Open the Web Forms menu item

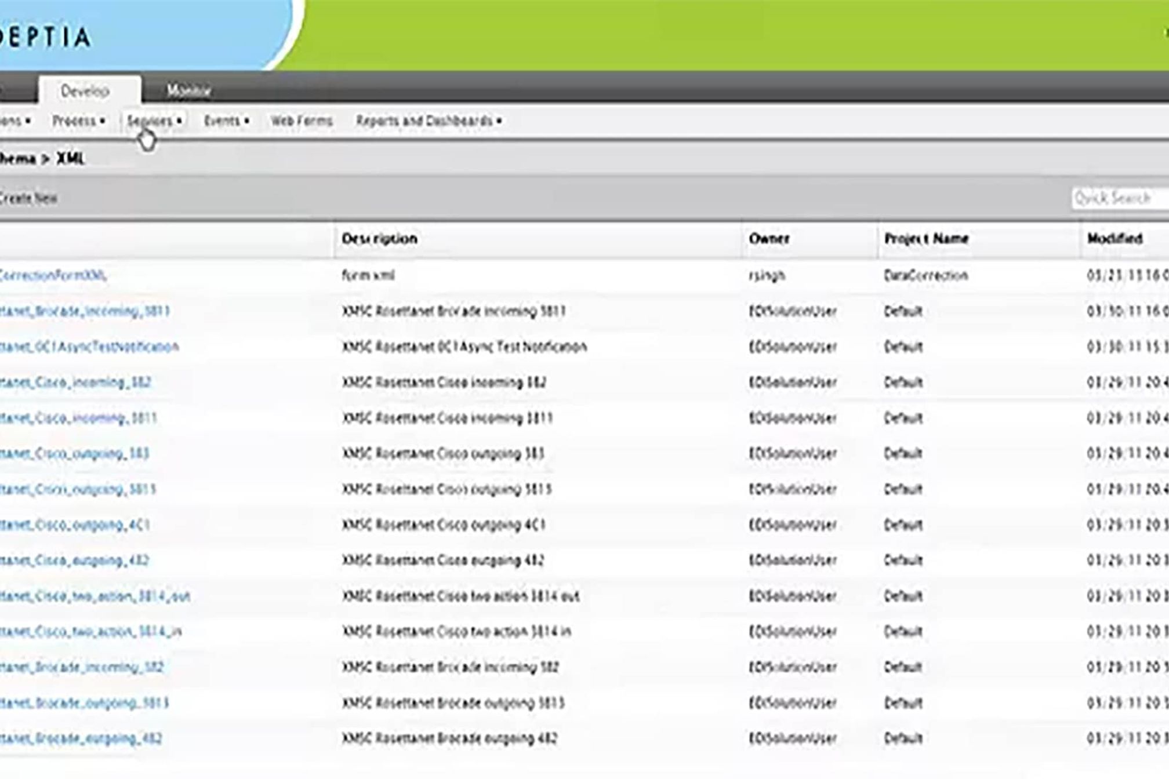[301, 121]
